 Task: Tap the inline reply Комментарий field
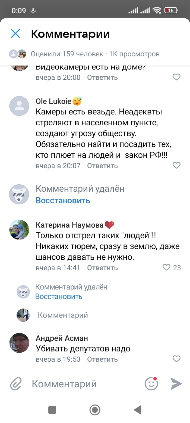coord(63,315)
